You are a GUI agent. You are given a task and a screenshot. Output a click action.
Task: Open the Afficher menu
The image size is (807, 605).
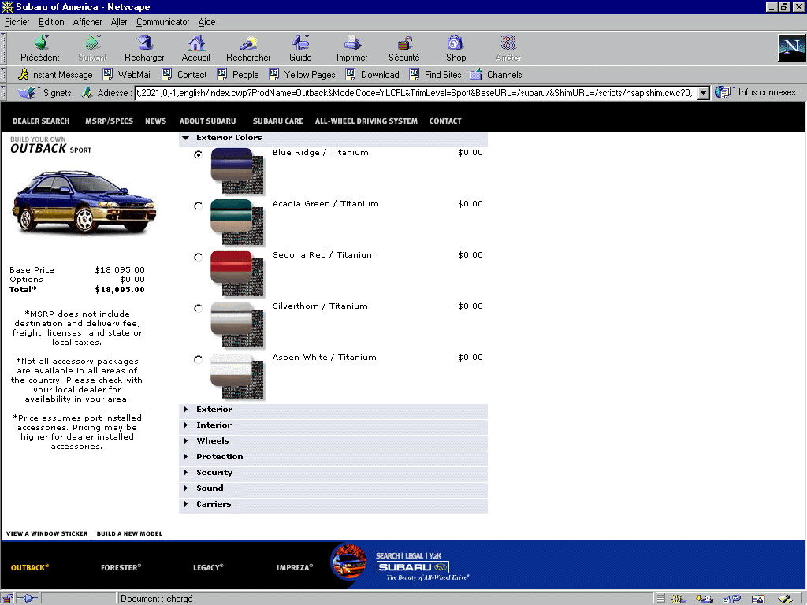pyautogui.click(x=87, y=22)
